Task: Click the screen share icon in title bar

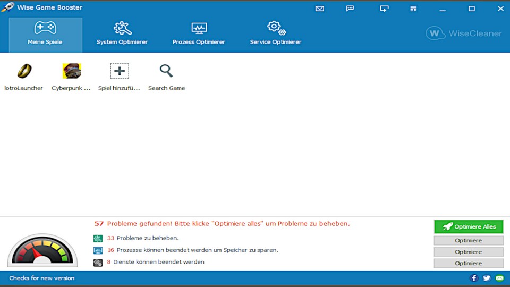Action: (x=384, y=9)
